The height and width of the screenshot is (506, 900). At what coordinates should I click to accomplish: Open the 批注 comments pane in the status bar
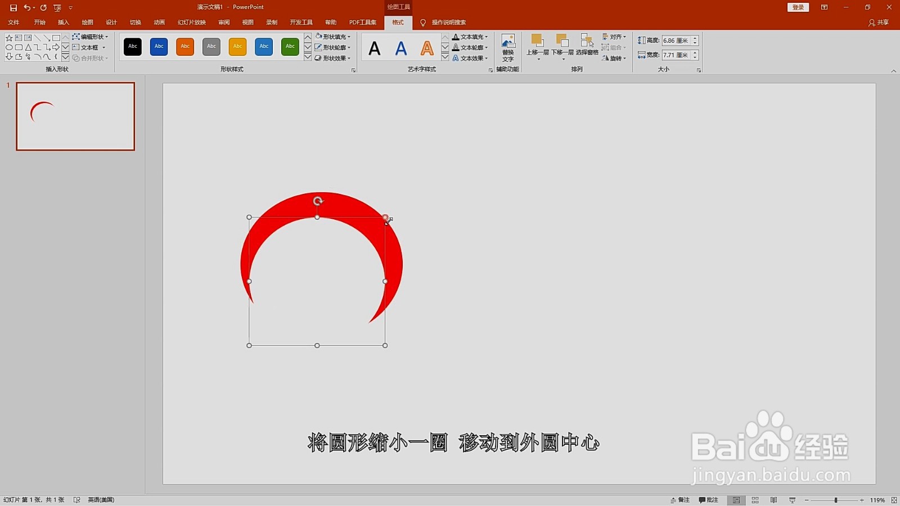[x=709, y=500]
